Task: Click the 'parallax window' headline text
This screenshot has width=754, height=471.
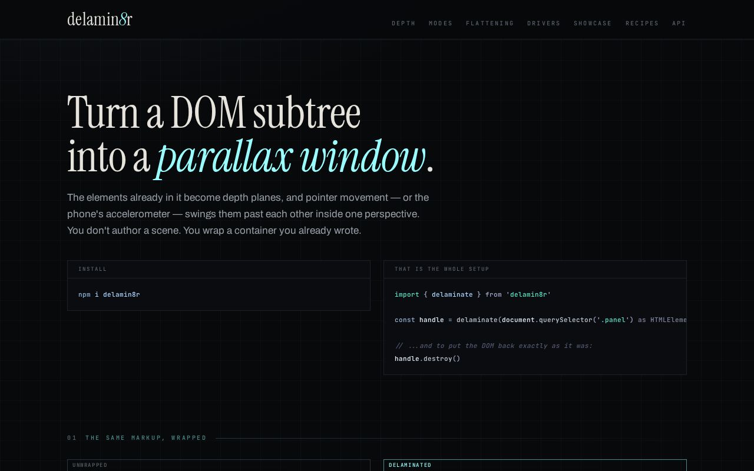Action: (290, 157)
